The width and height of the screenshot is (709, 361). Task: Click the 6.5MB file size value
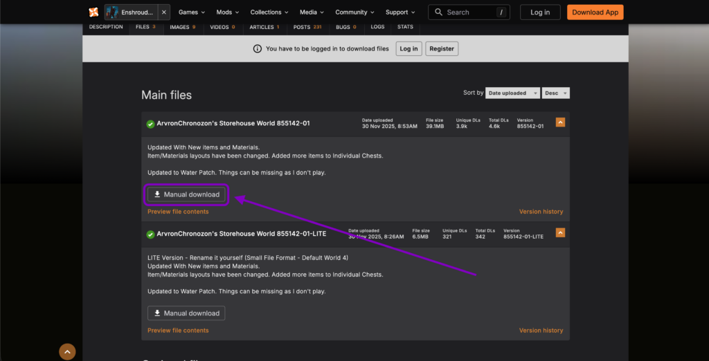pyautogui.click(x=420, y=237)
